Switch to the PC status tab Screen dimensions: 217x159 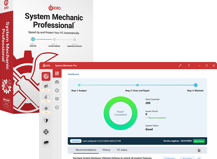click(x=122, y=150)
